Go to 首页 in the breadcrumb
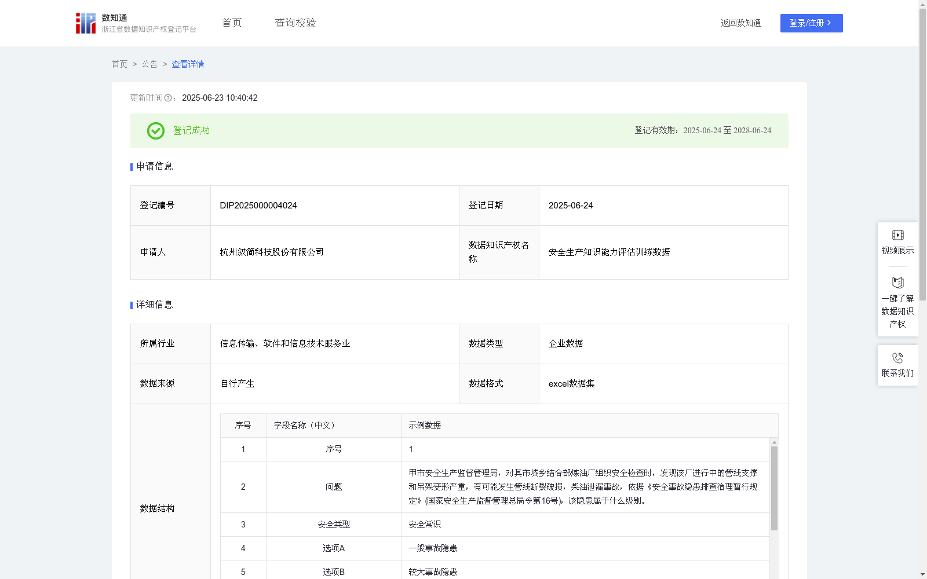 (119, 64)
